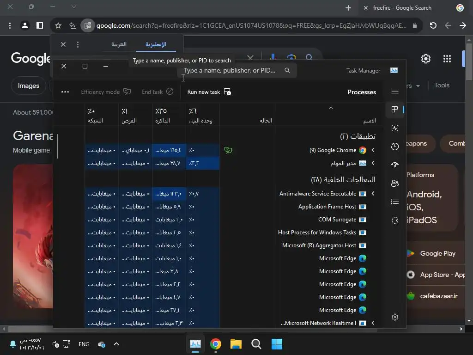Screen dimensions: 473x355
Task: Open translate popup options menu
Action: tap(78, 45)
